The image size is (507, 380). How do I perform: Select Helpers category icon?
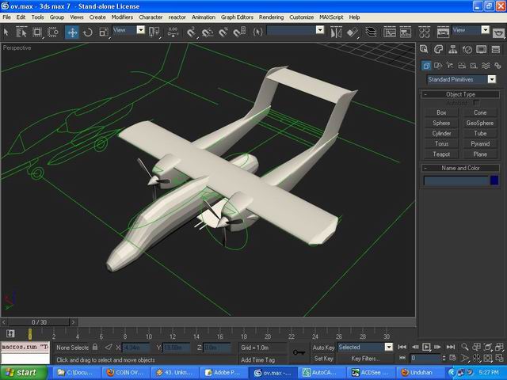click(474, 66)
